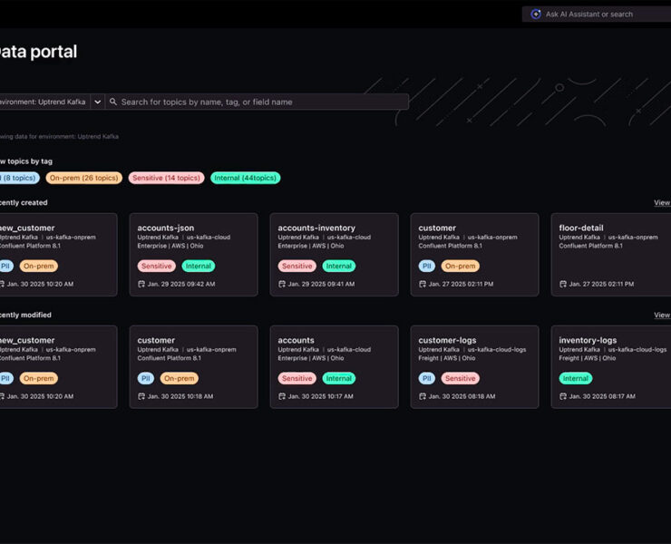Image resolution: width=671 pixels, height=544 pixels.
Task: Filter by the Sensitive (14 topics) tag
Action: pos(167,178)
